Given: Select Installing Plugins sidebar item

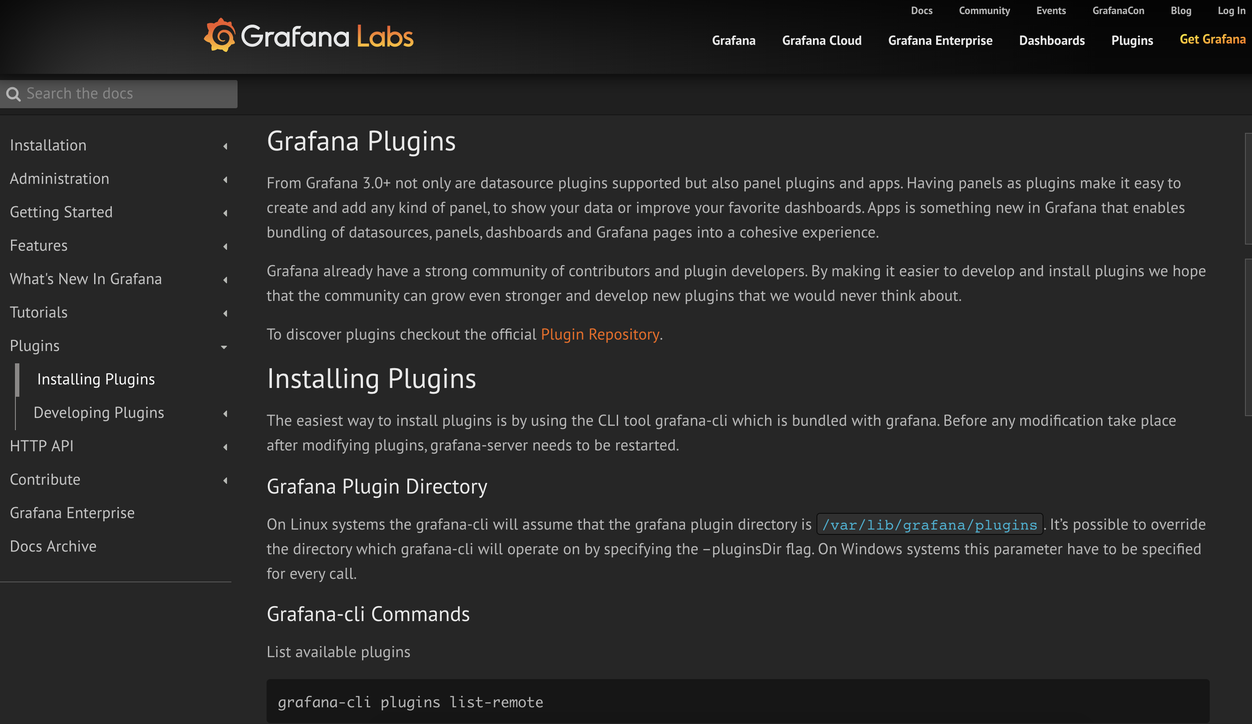Looking at the screenshot, I should [x=96, y=379].
